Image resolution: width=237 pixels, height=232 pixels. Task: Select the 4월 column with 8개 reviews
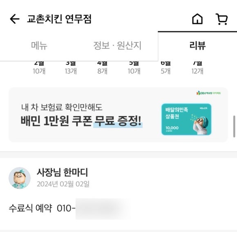pos(102,68)
